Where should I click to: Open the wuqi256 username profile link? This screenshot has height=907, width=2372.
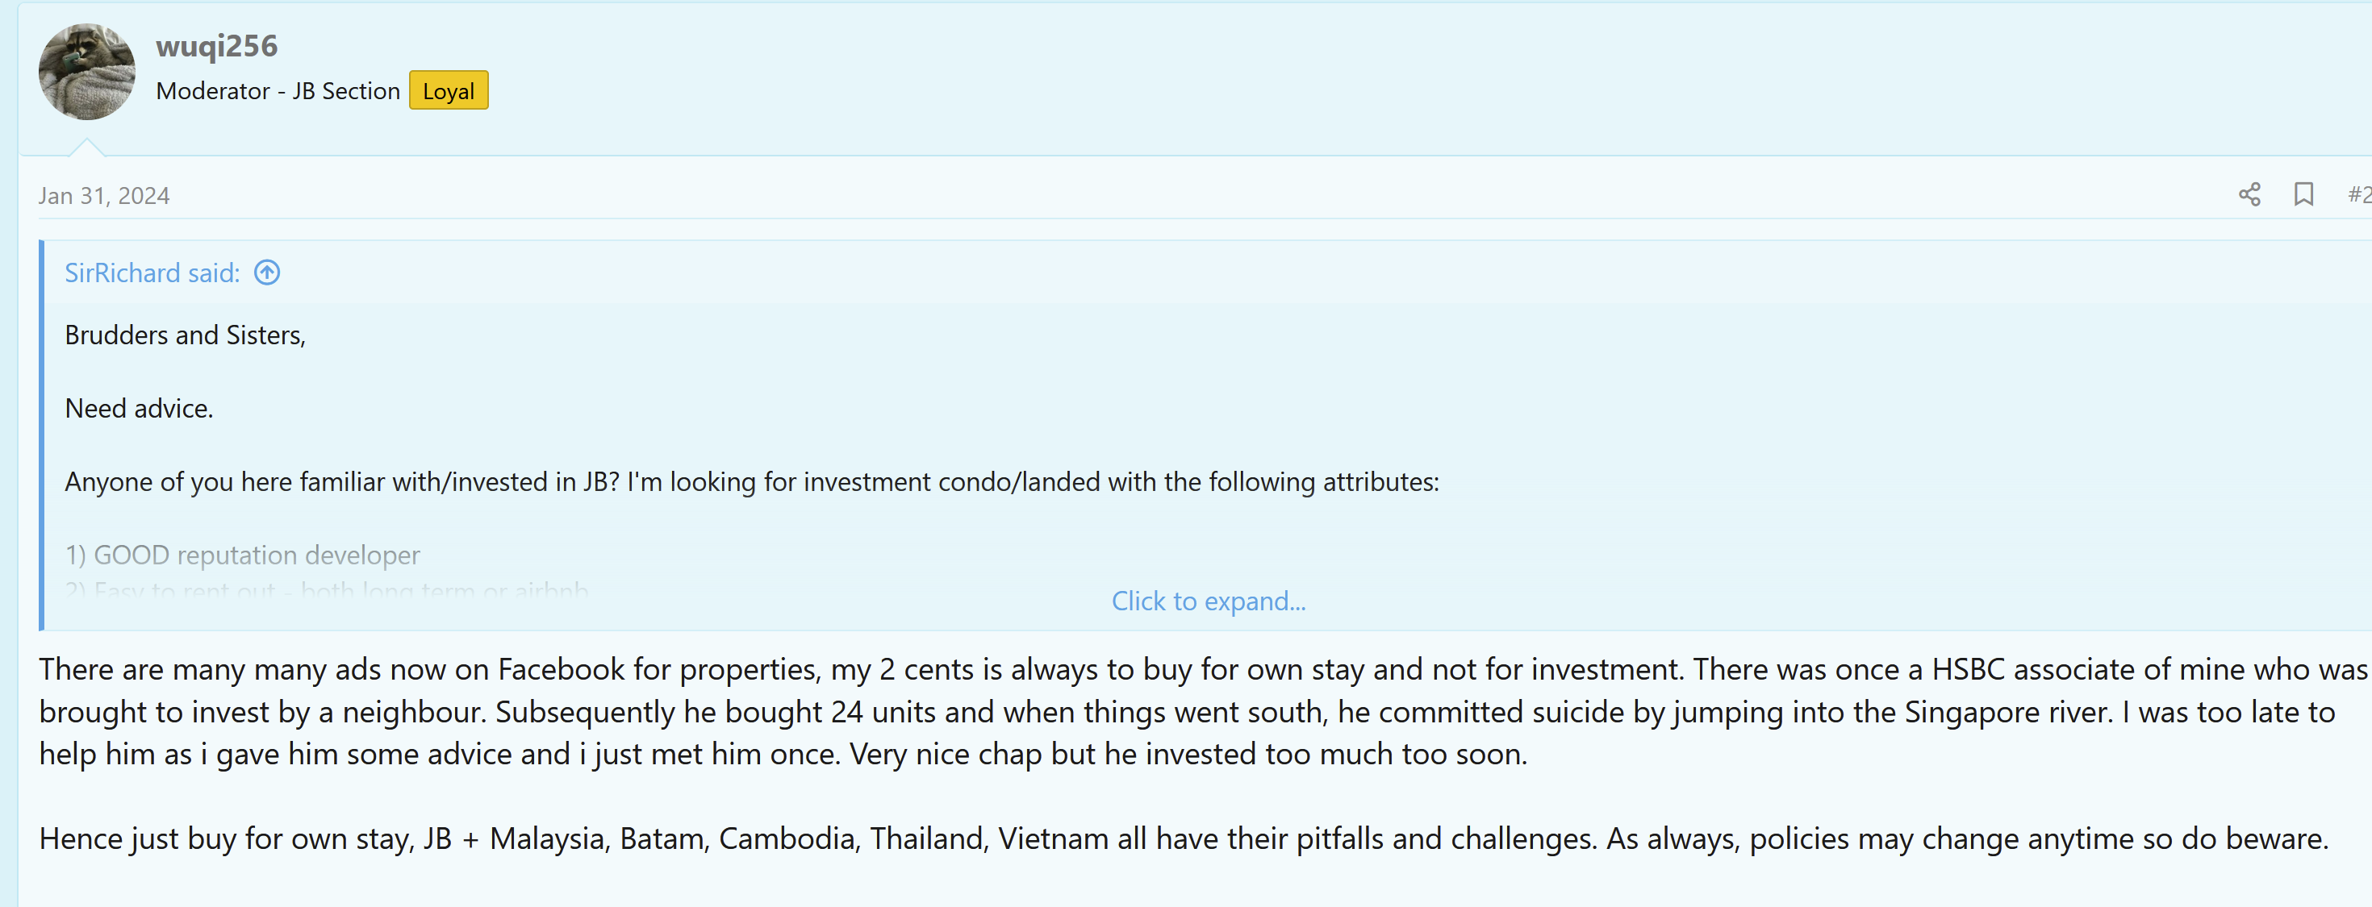tap(216, 45)
